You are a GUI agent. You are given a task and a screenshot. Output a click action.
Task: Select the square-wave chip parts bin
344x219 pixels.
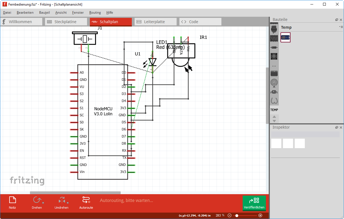pos(274,38)
